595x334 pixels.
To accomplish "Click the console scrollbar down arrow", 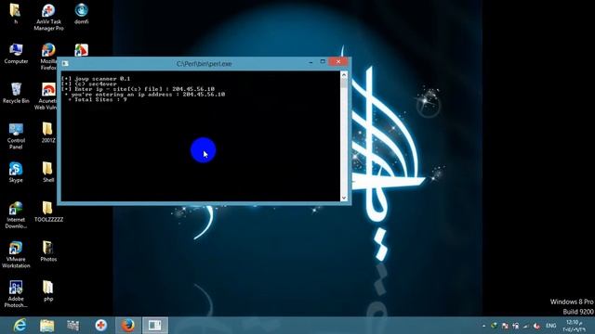I will pyautogui.click(x=344, y=198).
